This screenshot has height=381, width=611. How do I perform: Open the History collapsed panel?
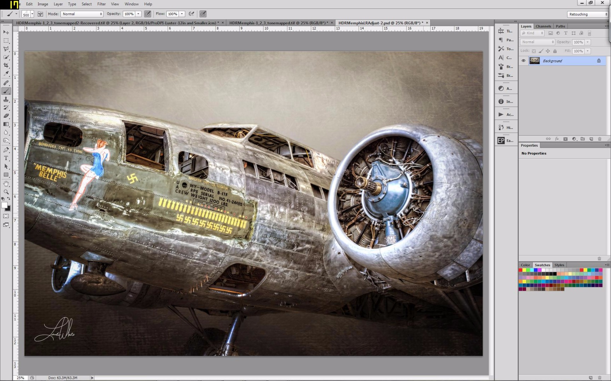click(x=506, y=128)
